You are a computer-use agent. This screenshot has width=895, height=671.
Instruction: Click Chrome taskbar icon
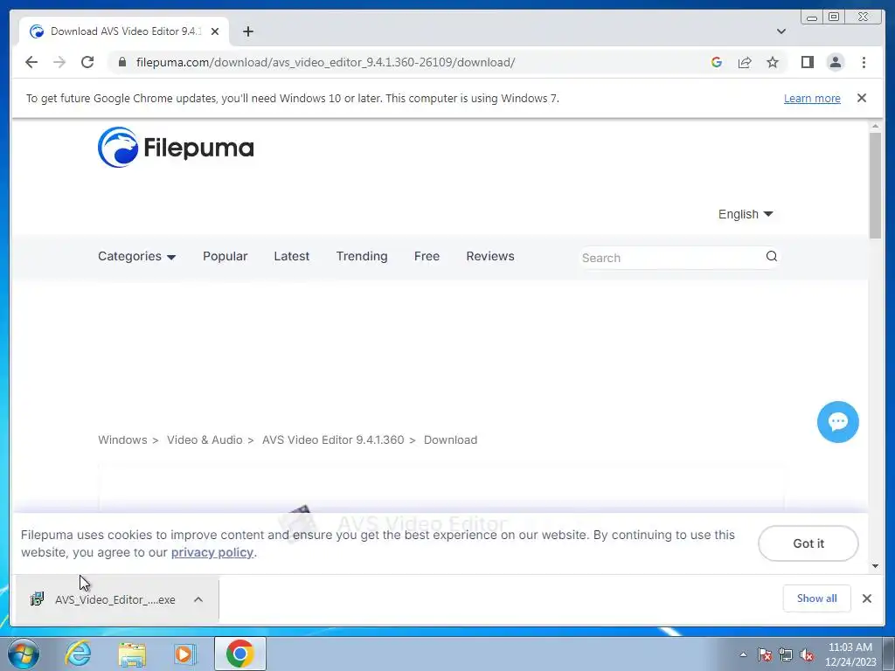click(239, 654)
